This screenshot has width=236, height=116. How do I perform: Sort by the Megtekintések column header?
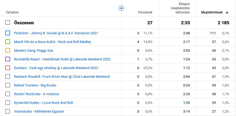pyautogui.click(x=212, y=13)
